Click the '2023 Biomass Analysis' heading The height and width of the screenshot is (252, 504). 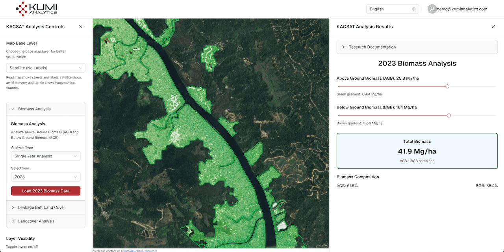pyautogui.click(x=417, y=63)
